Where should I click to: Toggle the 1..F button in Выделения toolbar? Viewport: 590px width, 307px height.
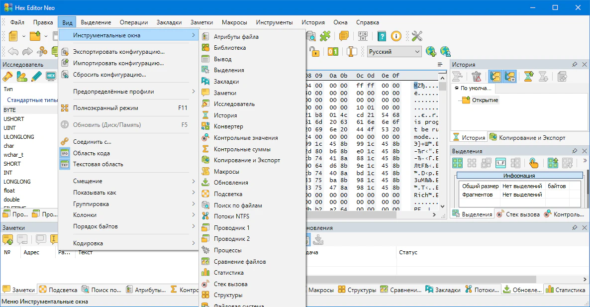501,163
